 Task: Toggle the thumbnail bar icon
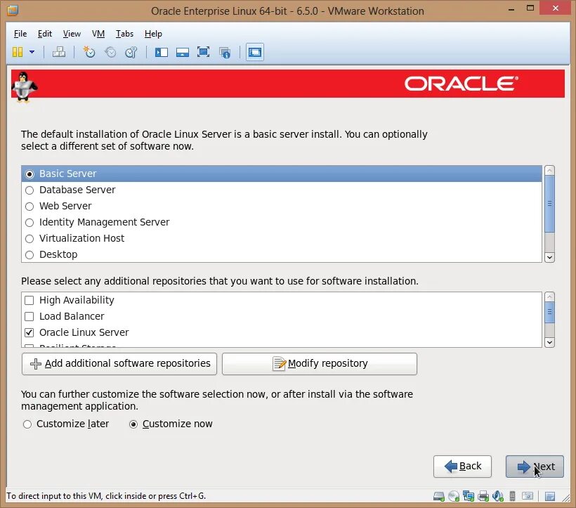click(x=183, y=52)
